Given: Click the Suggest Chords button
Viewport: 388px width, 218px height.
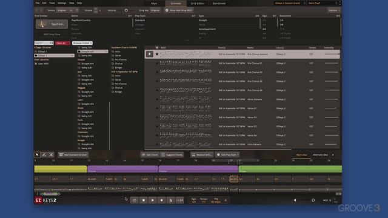Looking at the screenshot, I should (172, 155).
